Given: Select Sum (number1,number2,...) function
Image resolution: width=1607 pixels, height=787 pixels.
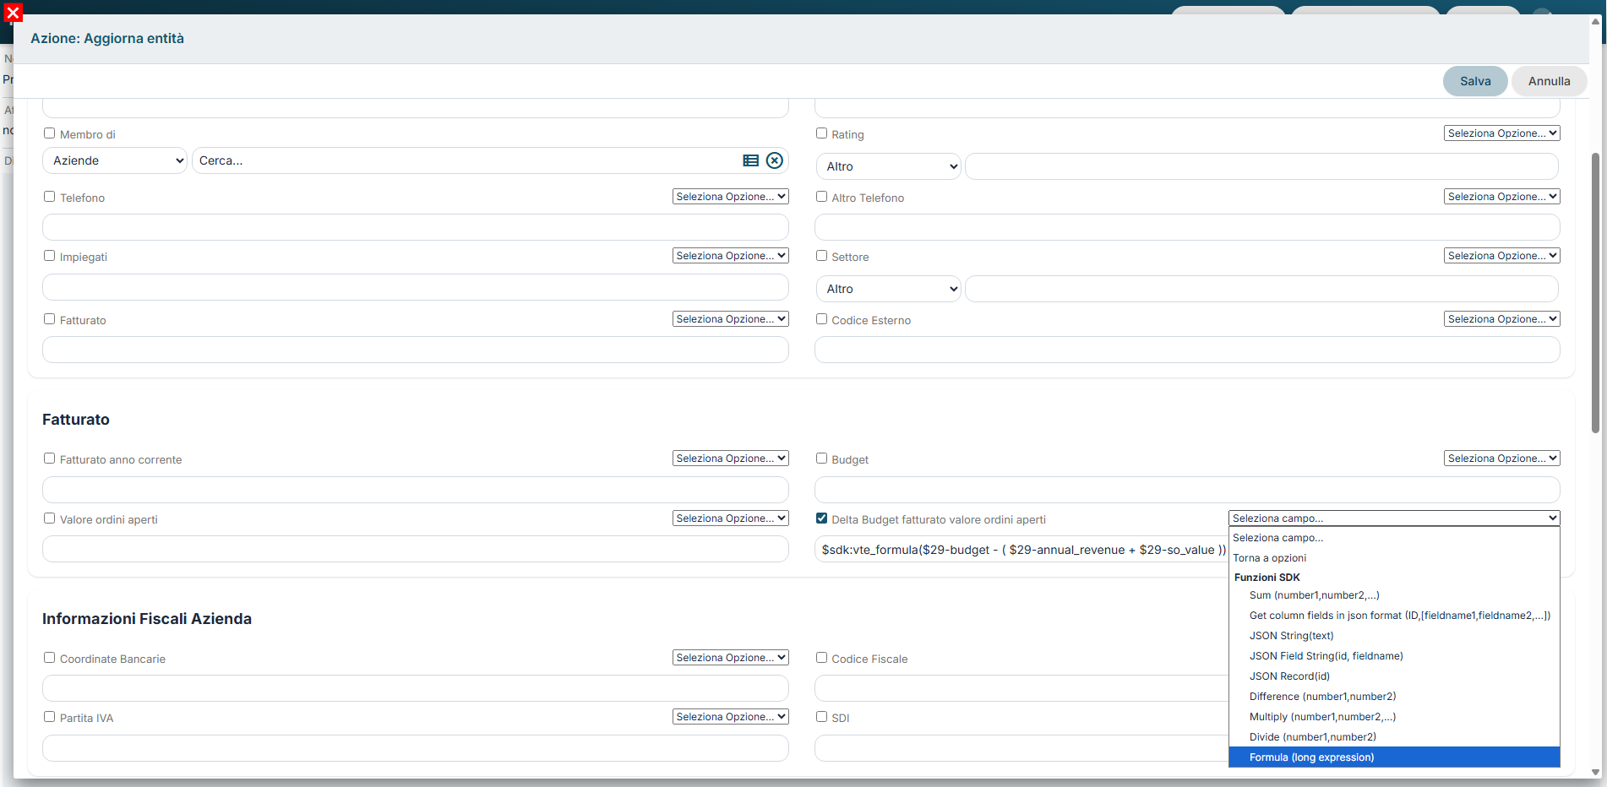Looking at the screenshot, I should [x=1394, y=595].
